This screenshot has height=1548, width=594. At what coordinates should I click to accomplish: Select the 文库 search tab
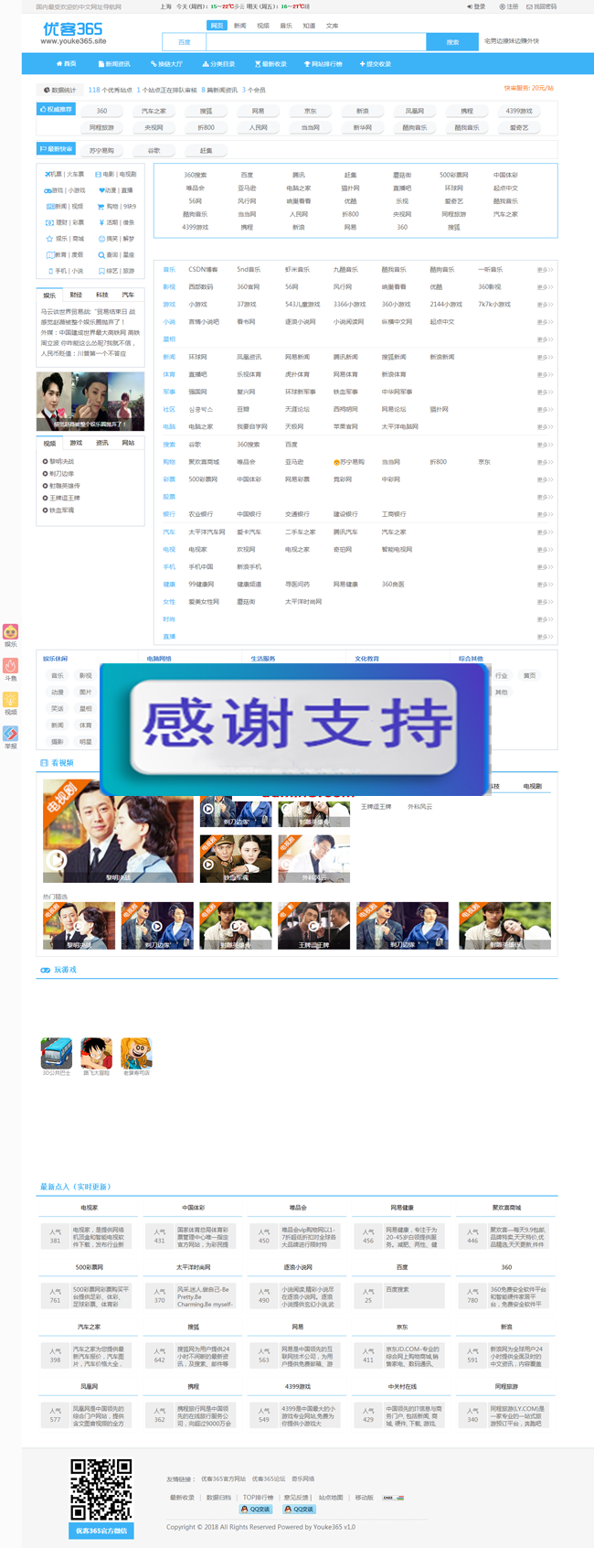click(x=332, y=26)
